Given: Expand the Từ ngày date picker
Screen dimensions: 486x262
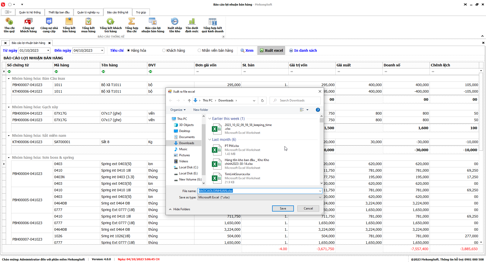Looking at the screenshot, I should click(48, 50).
